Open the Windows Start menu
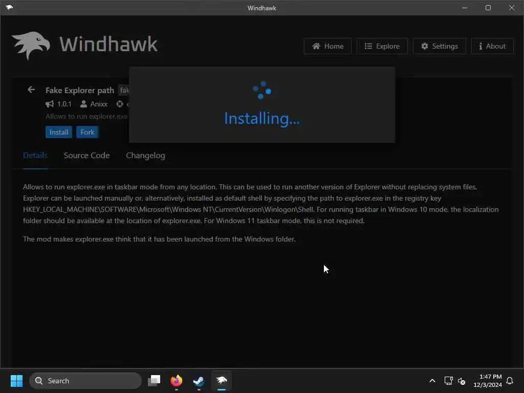The height and width of the screenshot is (393, 524). [x=16, y=381]
